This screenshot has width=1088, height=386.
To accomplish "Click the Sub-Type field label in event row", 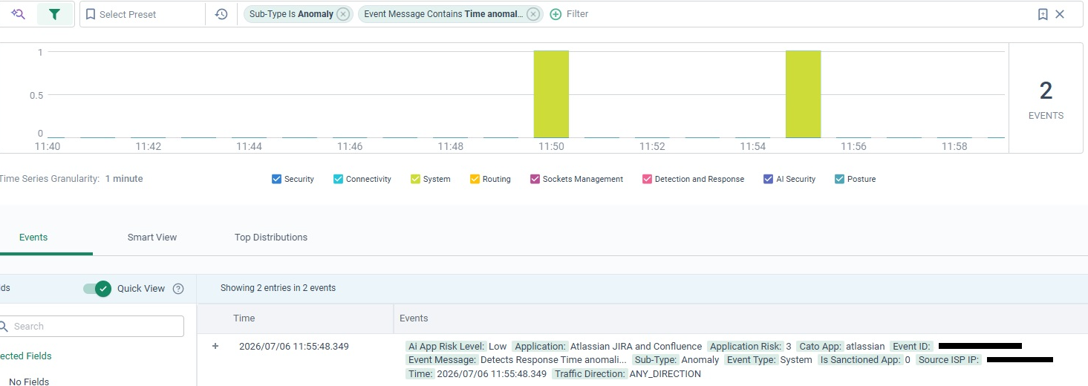I will tap(655, 360).
